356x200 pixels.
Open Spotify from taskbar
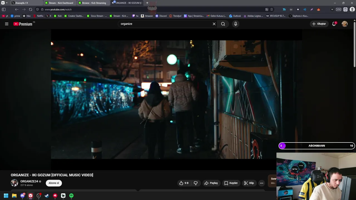click(x=71, y=196)
